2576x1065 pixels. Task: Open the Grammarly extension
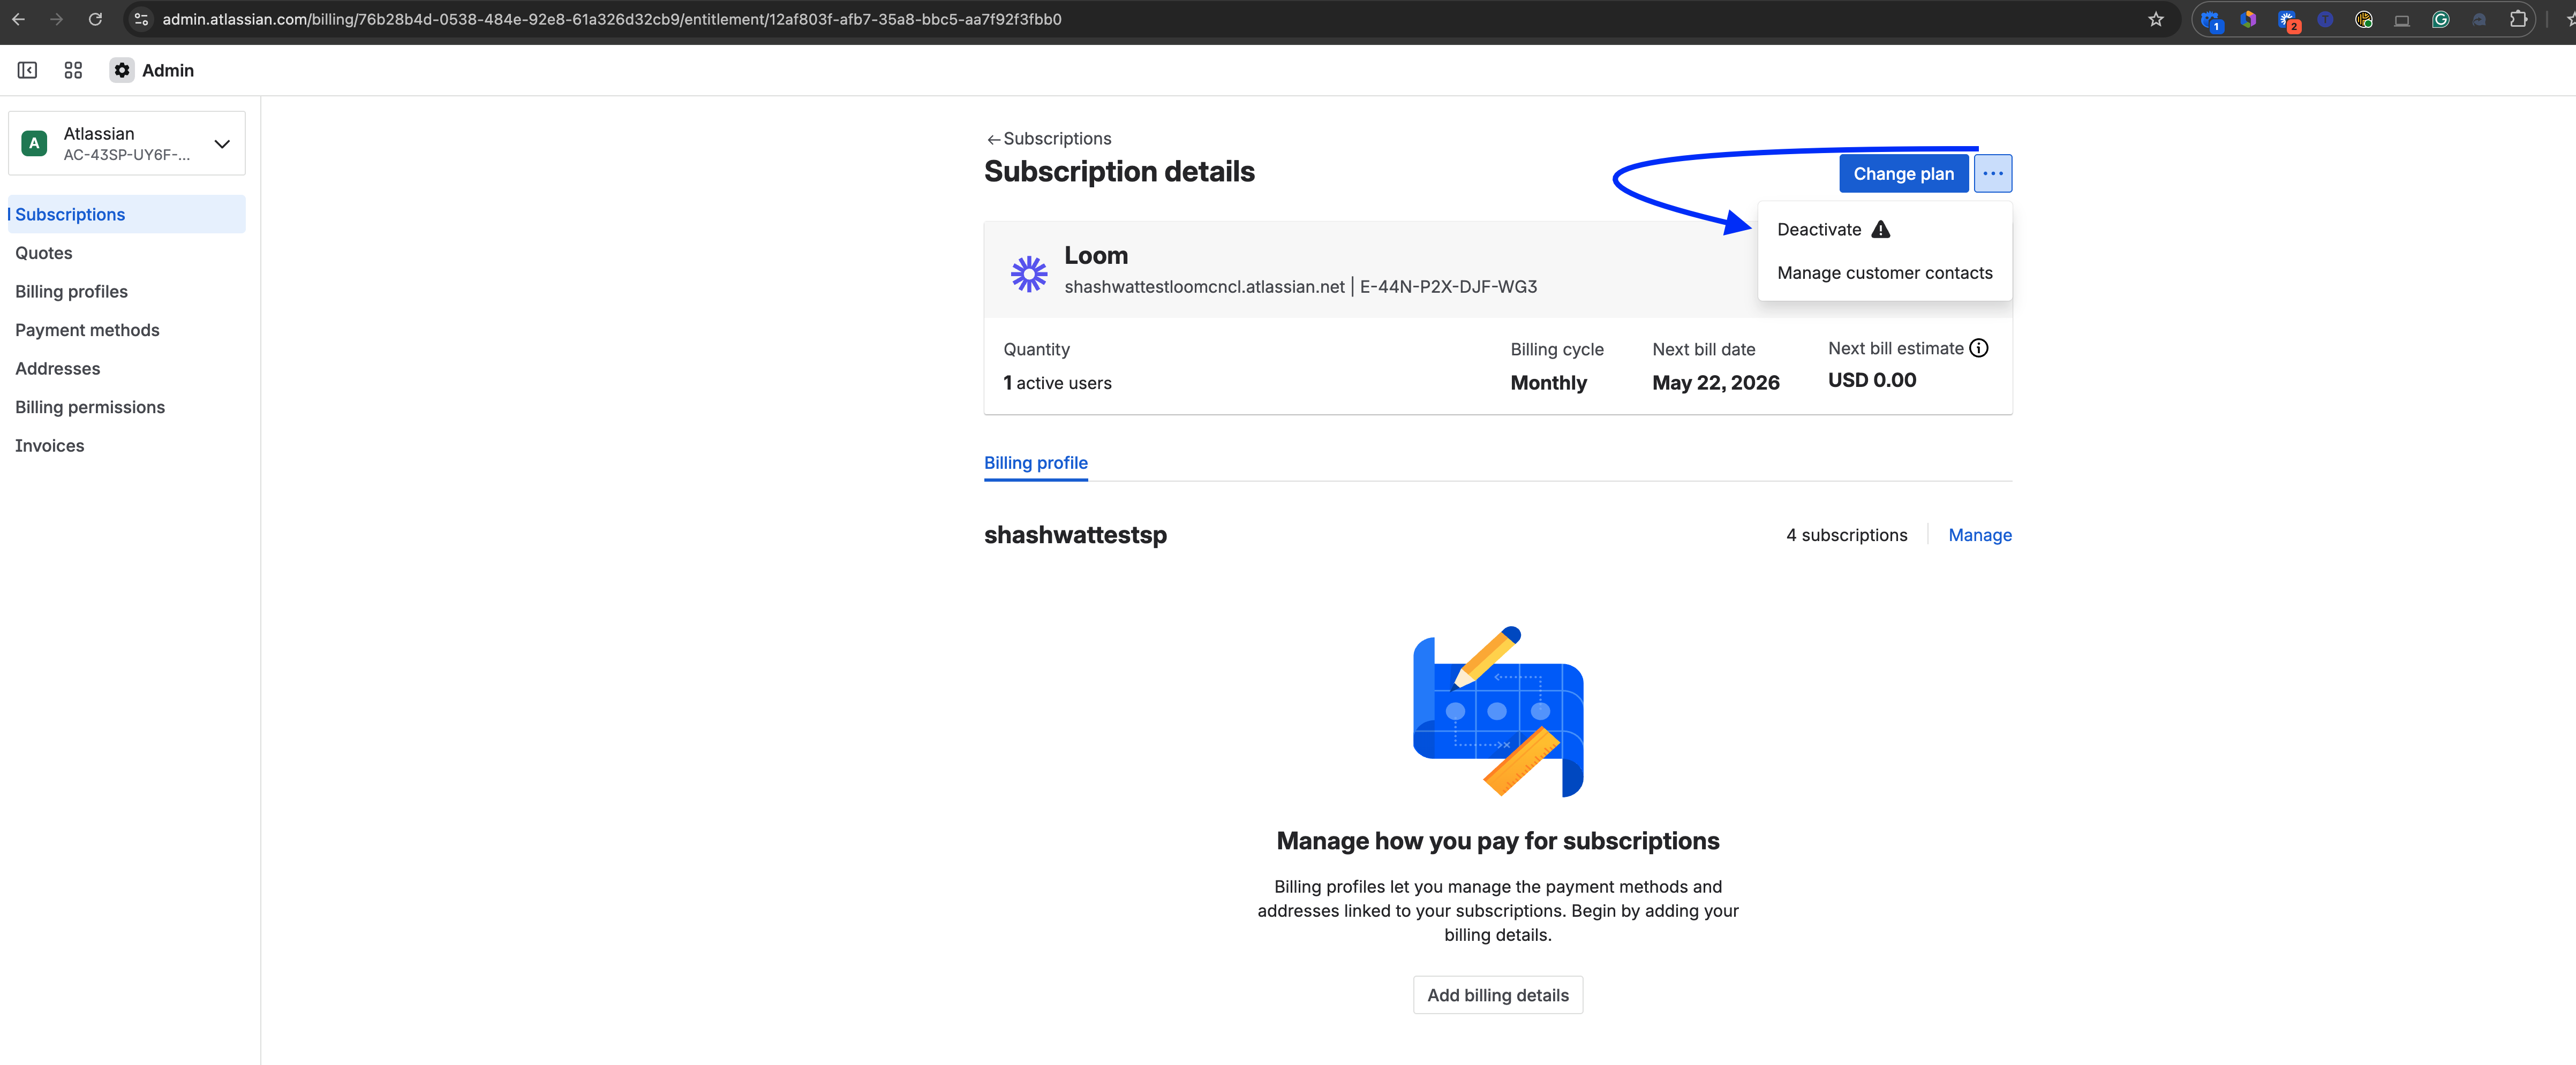coord(2441,19)
